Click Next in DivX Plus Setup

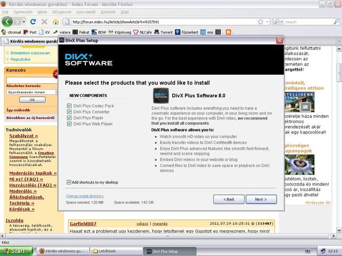[x=261, y=199]
